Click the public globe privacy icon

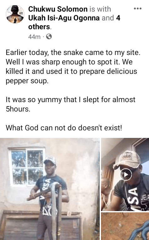[49, 37]
